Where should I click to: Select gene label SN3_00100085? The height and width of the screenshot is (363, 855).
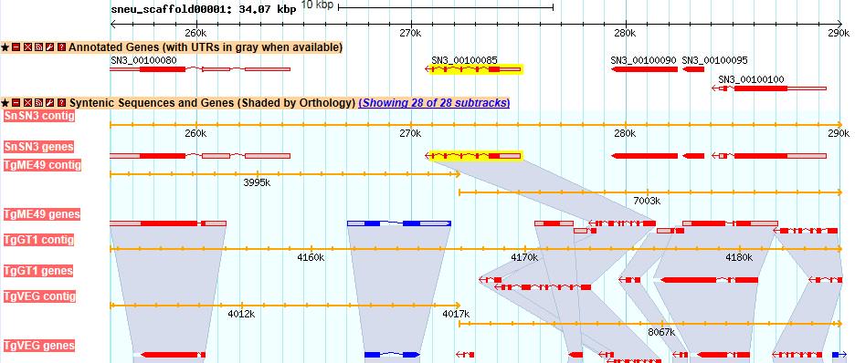(464, 60)
